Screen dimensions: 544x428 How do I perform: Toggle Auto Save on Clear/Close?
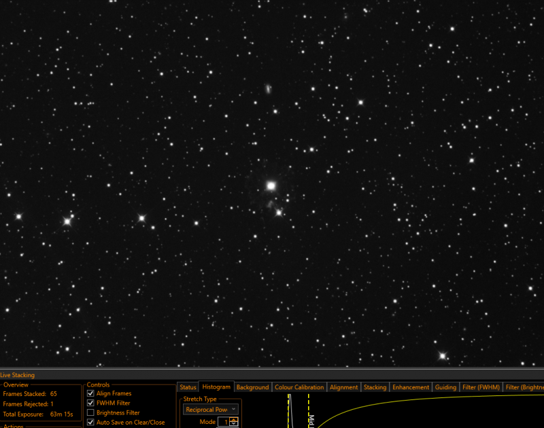[x=90, y=423]
